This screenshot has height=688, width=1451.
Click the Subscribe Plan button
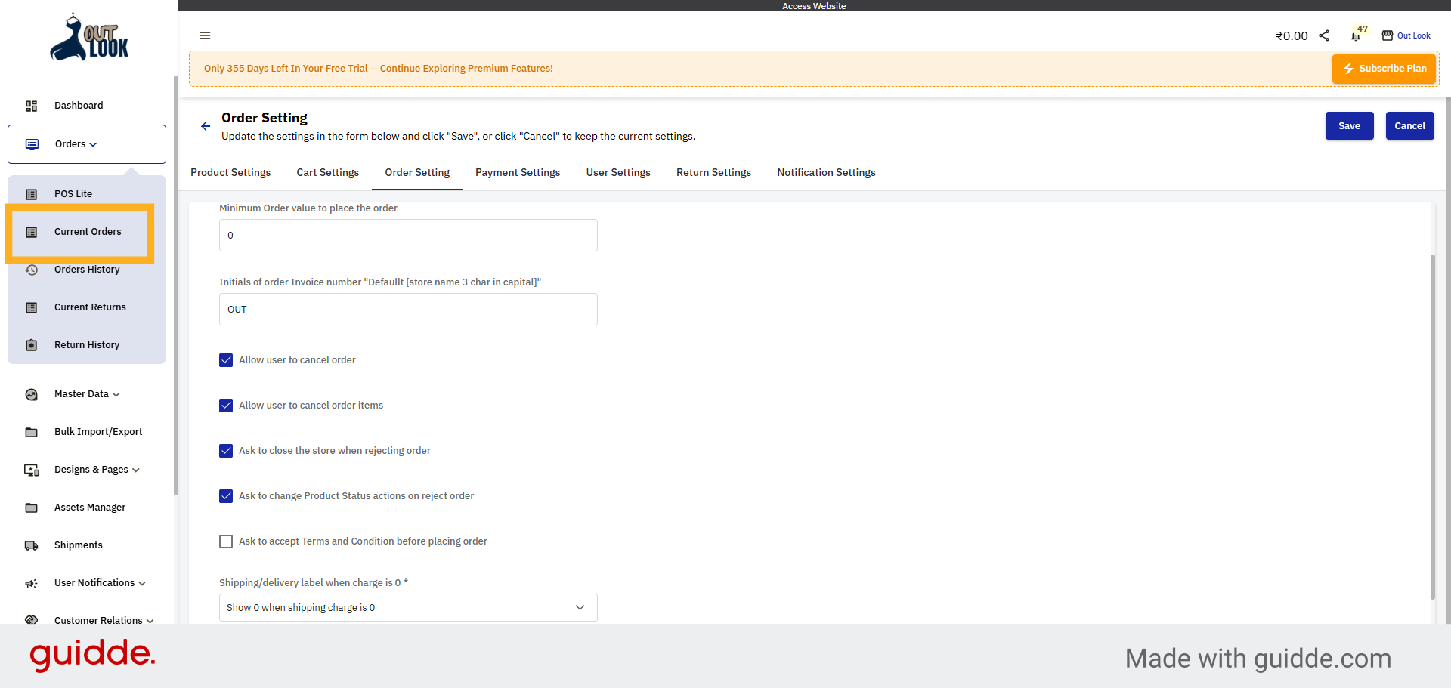pos(1384,69)
